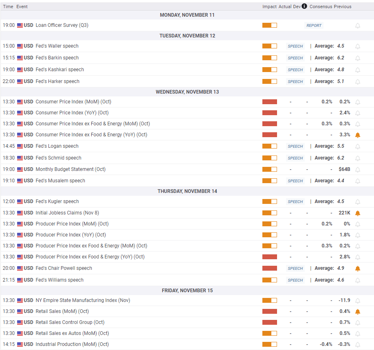Click bell icon for NY Empire State Manufacturing Index
Image resolution: width=374 pixels, height=350 pixels.
(358, 301)
